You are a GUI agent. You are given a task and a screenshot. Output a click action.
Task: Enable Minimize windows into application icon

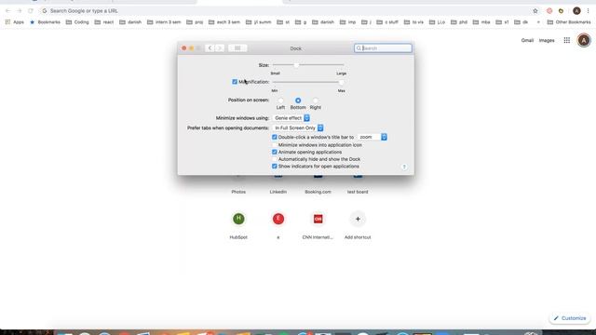pos(275,145)
